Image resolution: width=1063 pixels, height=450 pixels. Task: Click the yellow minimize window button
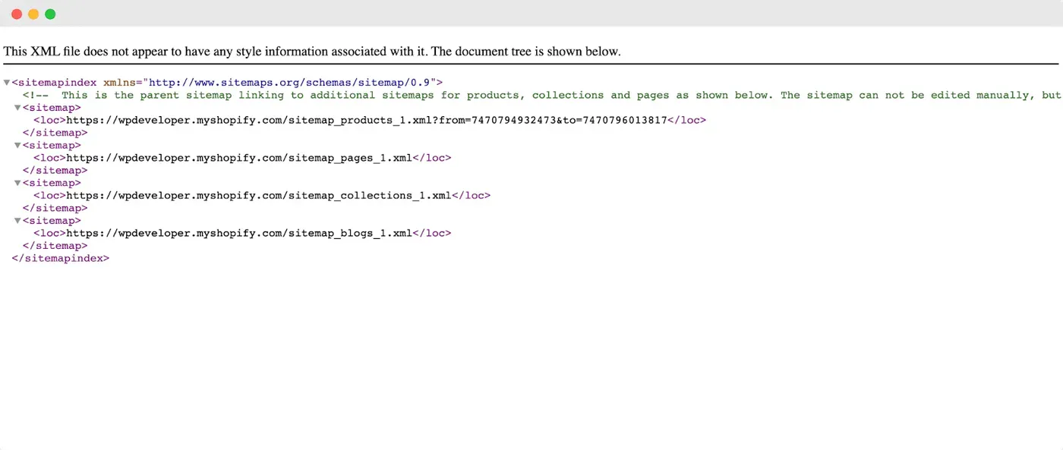click(x=33, y=14)
